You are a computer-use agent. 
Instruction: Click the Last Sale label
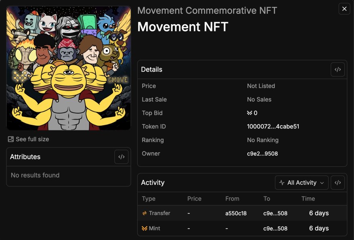154,99
